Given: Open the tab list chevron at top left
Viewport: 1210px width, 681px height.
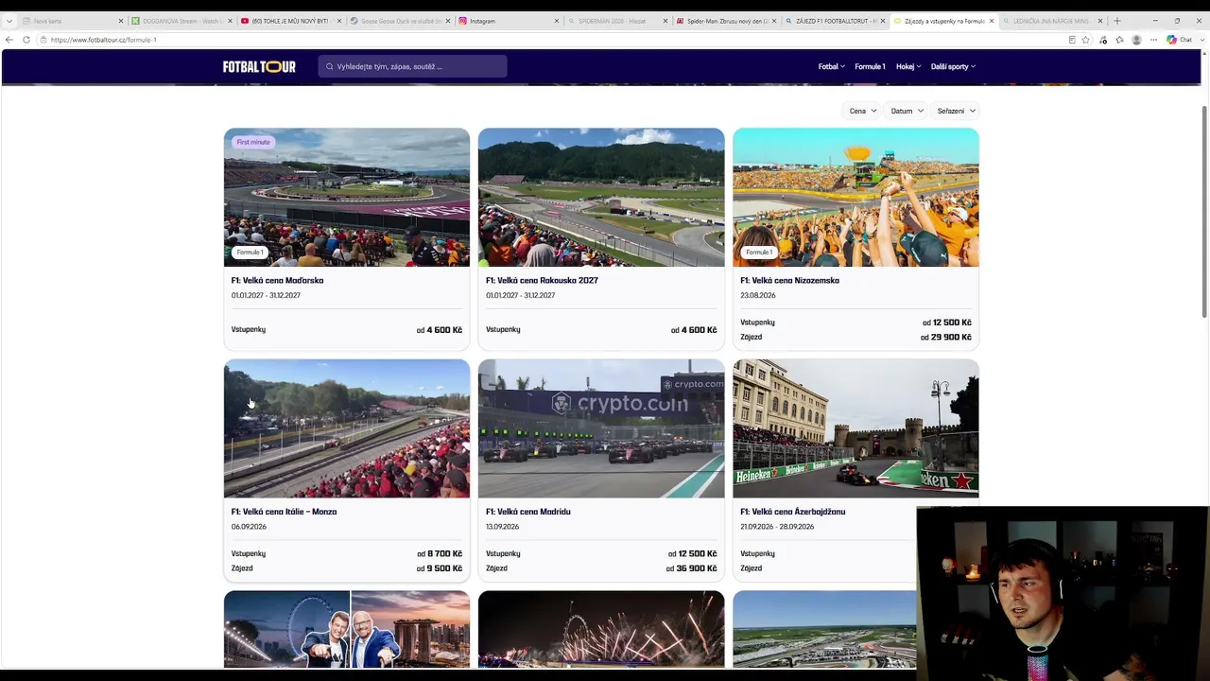Looking at the screenshot, I should (x=9, y=21).
